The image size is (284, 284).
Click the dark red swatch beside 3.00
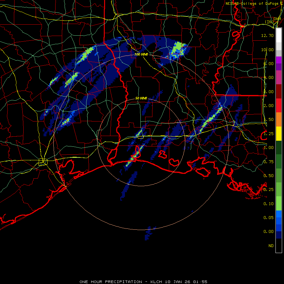coord(279,92)
